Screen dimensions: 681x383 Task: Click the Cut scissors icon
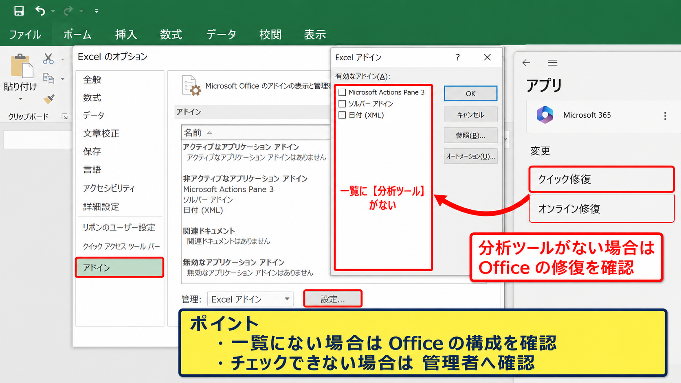click(48, 59)
